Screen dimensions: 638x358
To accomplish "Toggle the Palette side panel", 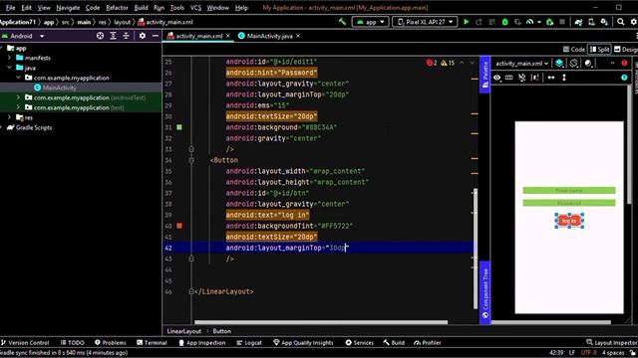I will (484, 75).
